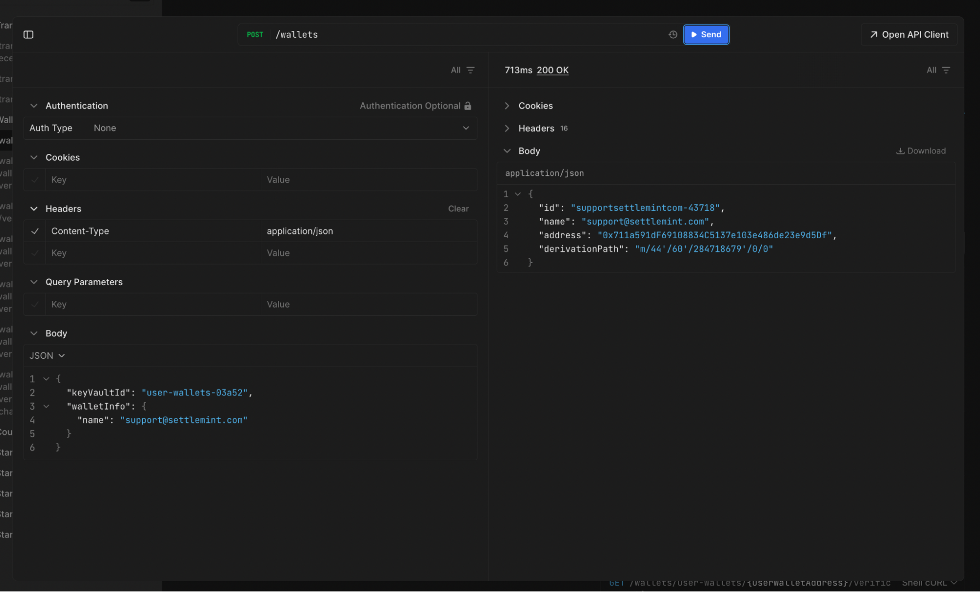Click the derivationPath value
This screenshot has height=592, width=980.
tap(704, 249)
